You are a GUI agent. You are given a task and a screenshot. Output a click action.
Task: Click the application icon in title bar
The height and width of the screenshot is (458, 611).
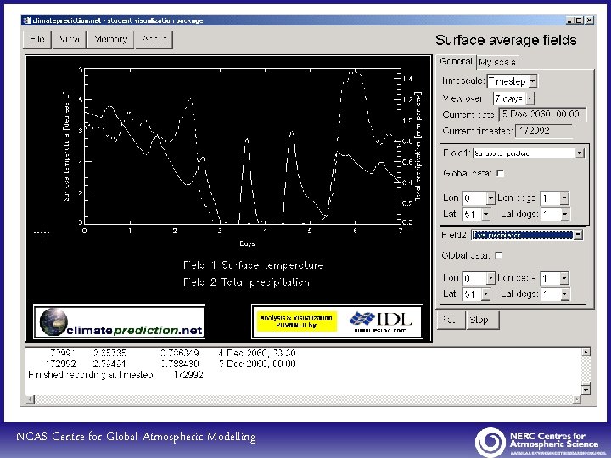pos(28,20)
